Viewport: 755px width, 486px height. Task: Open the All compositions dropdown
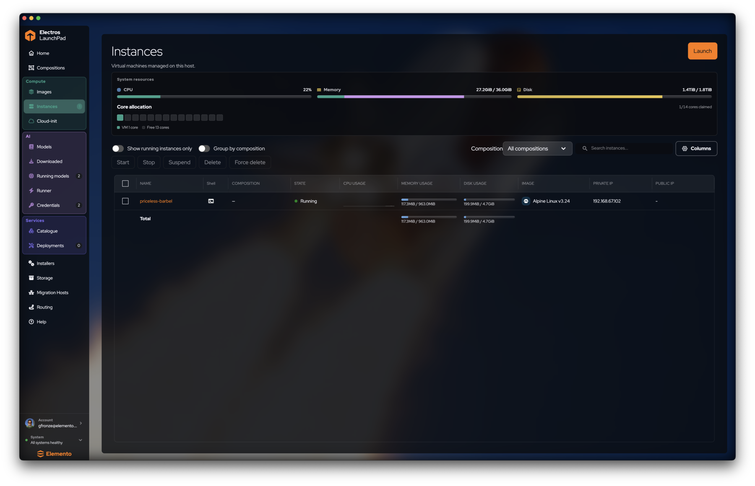537,149
